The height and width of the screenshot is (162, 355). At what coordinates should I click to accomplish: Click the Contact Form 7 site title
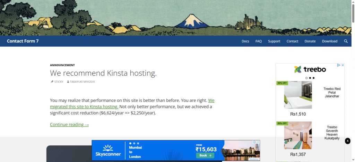click(x=23, y=41)
